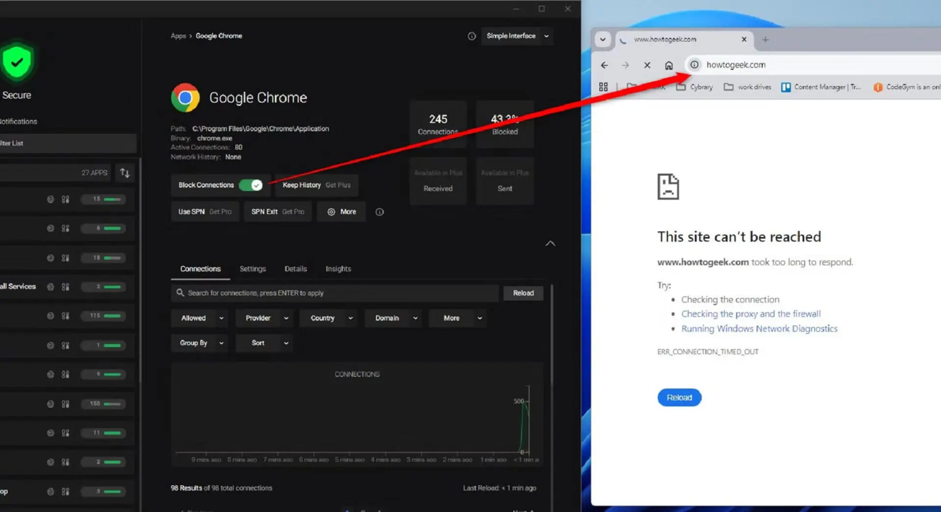Open the Content Manager Trello bookmark

pyautogui.click(x=821, y=87)
